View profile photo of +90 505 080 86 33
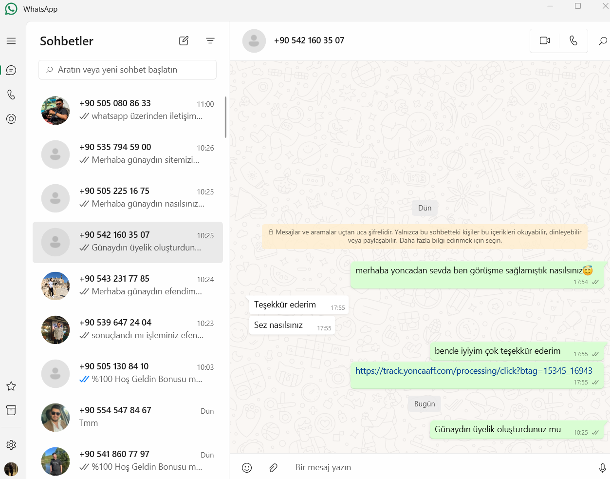This screenshot has height=479, width=610. 55,111
